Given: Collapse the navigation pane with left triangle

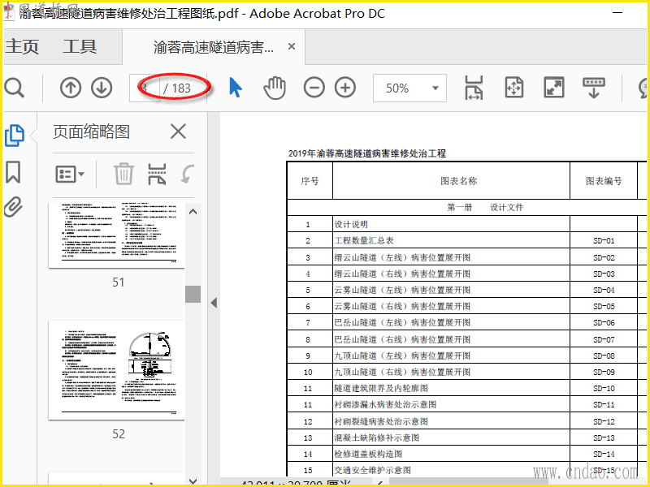Looking at the screenshot, I should (214, 303).
